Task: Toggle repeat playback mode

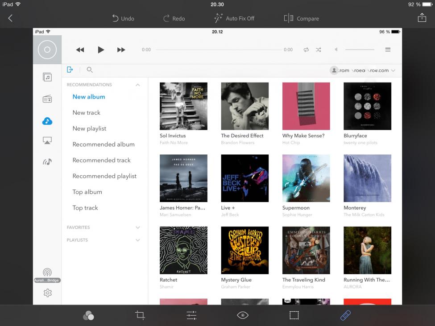Action: 306,50
